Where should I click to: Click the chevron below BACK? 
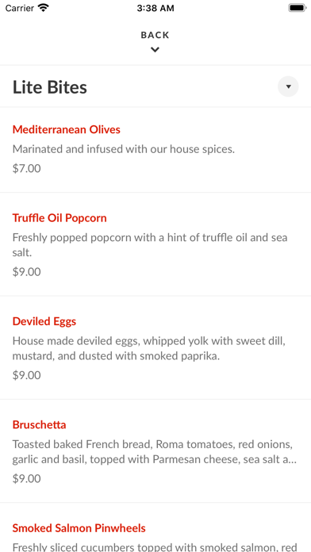pyautogui.click(x=155, y=50)
